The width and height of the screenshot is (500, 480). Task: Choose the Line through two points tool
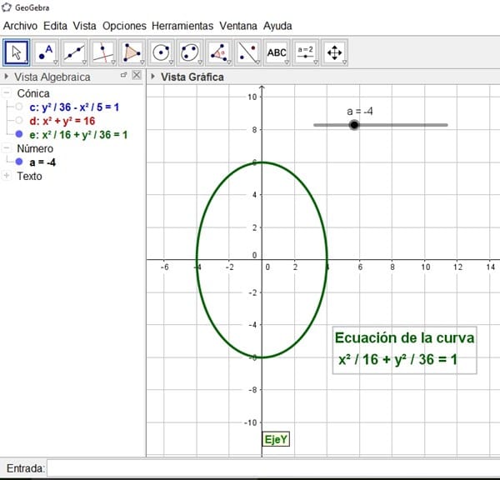[x=75, y=52]
